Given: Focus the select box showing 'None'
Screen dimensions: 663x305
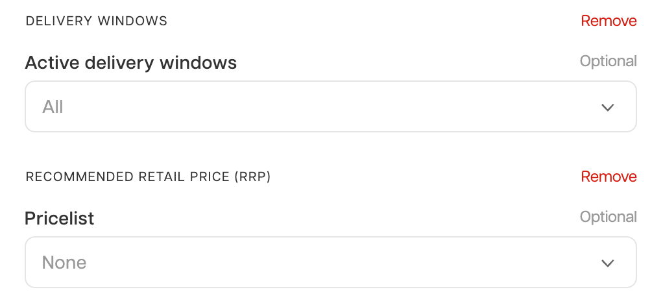Looking at the screenshot, I should (x=330, y=262).
